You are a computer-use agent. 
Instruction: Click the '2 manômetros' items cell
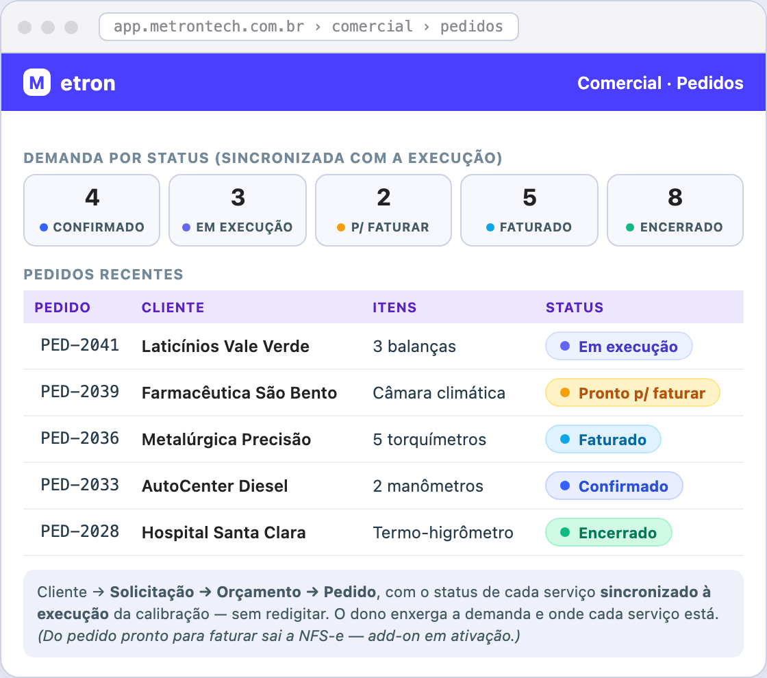click(x=428, y=486)
